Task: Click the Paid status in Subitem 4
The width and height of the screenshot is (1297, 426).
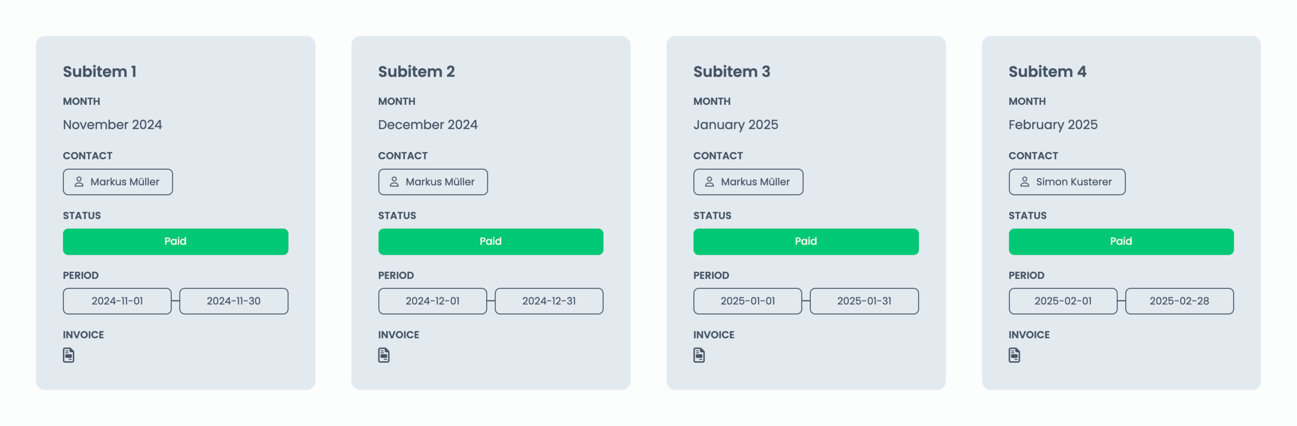Action: tap(1121, 242)
